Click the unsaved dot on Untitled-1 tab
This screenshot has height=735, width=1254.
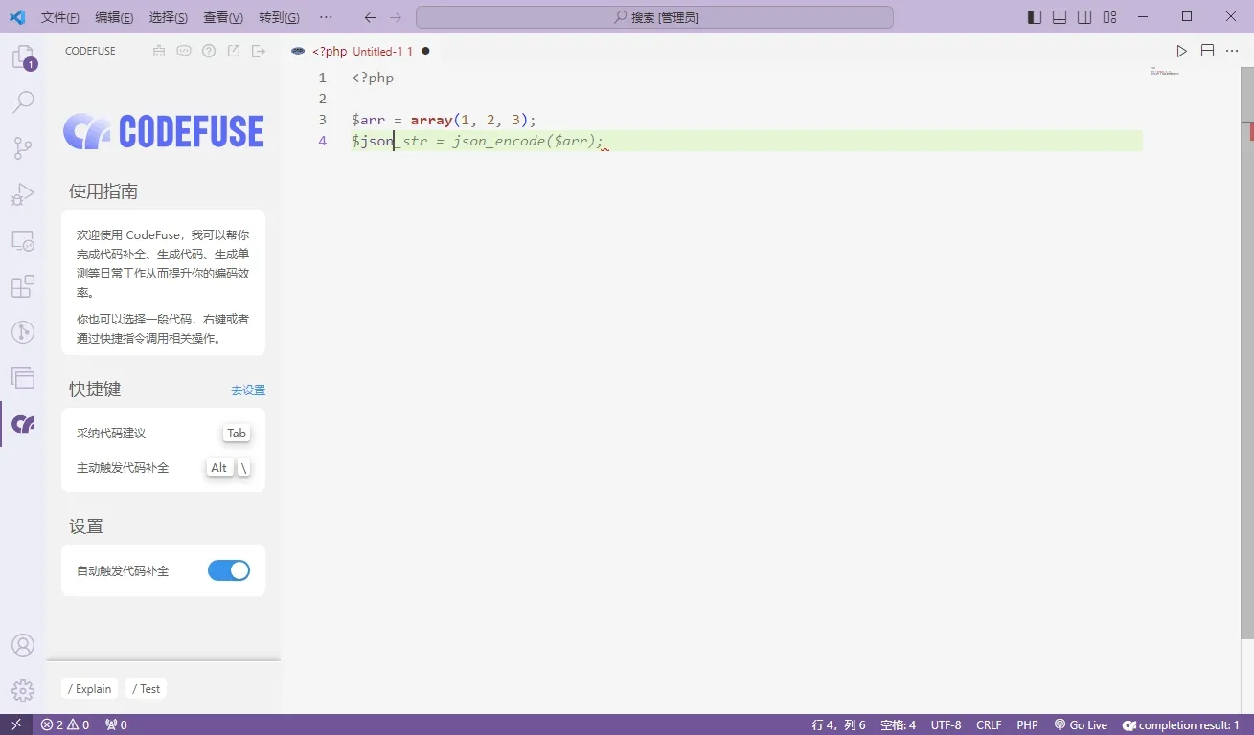click(425, 51)
